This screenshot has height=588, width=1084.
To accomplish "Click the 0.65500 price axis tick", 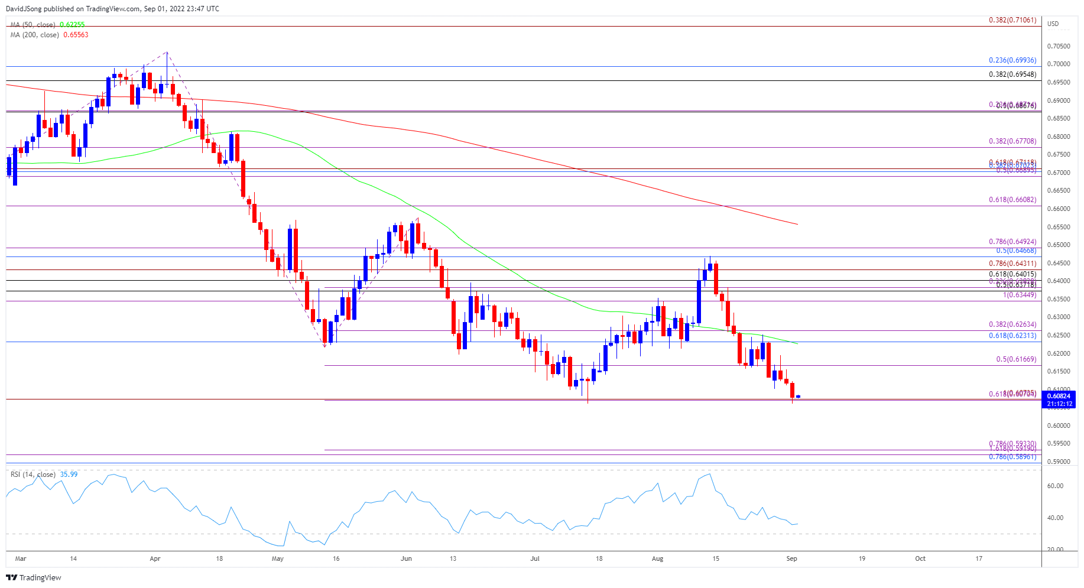I will point(1059,227).
